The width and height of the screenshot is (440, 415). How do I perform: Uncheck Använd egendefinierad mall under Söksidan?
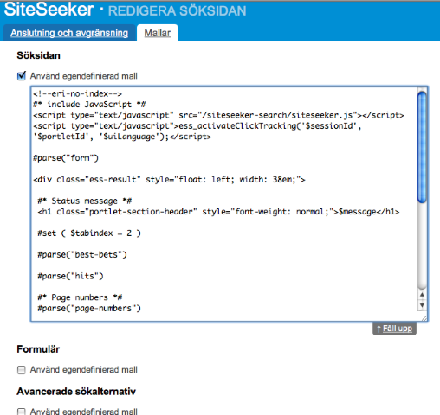pyautogui.click(x=22, y=76)
